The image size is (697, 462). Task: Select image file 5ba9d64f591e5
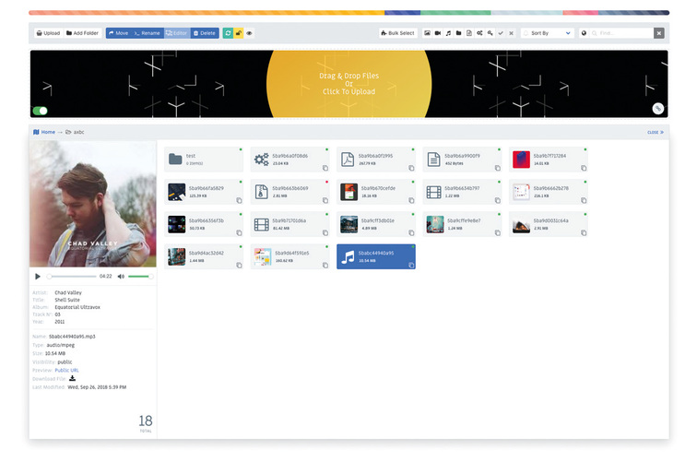pyautogui.click(x=289, y=256)
